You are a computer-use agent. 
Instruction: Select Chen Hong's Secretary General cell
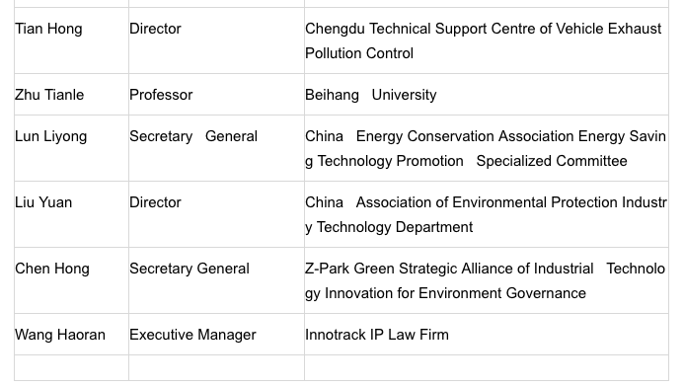click(216, 280)
